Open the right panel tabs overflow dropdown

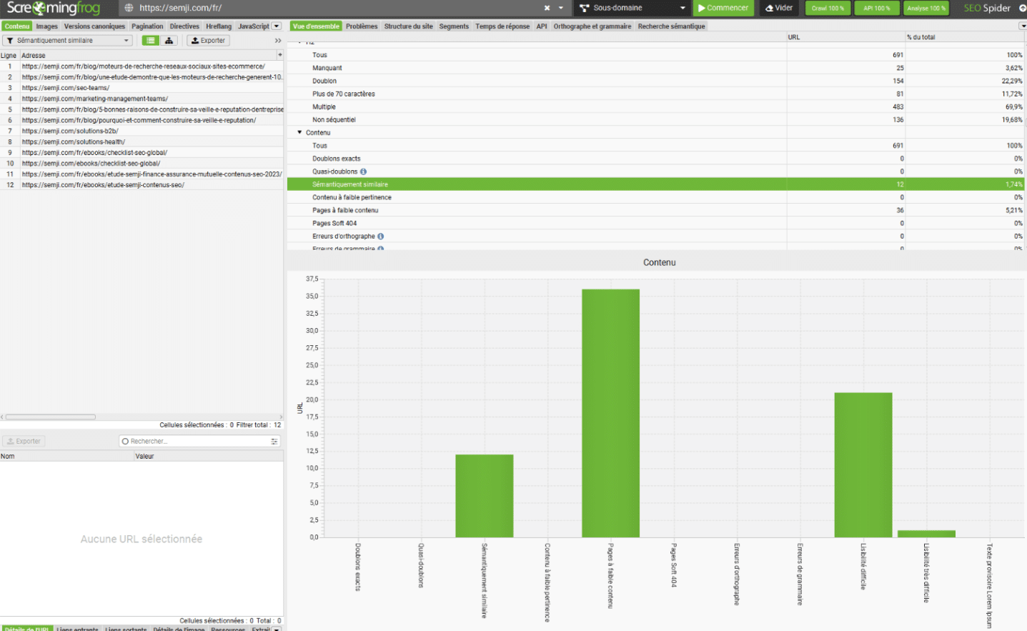coord(1023,26)
